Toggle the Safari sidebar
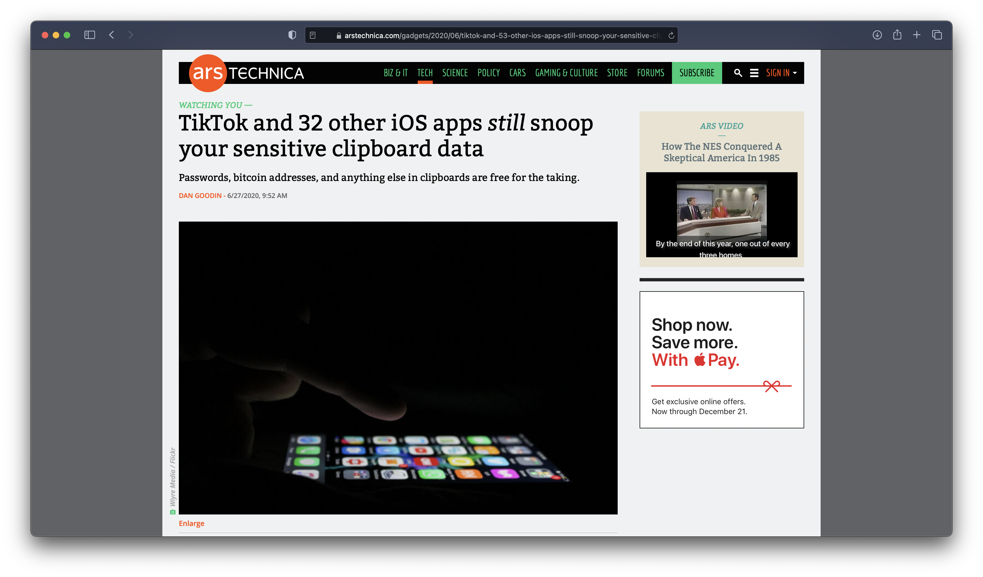Viewport: 983px width, 577px height. click(x=90, y=35)
